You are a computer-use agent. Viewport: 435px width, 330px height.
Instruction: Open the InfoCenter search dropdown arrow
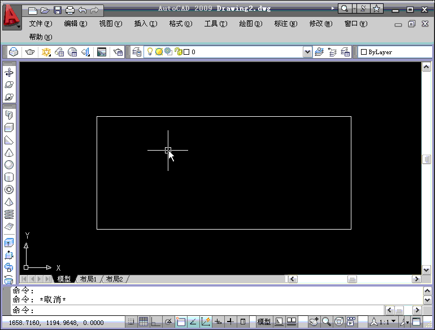pos(354,9)
